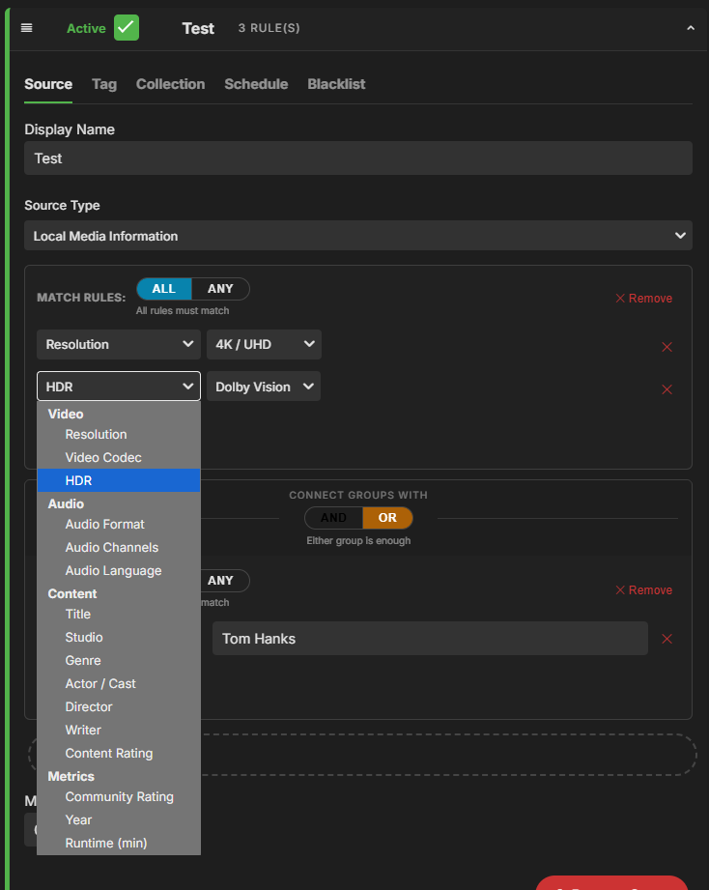Delete the Resolution rule with red X

666,347
